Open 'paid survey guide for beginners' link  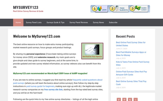pos(40,86)
